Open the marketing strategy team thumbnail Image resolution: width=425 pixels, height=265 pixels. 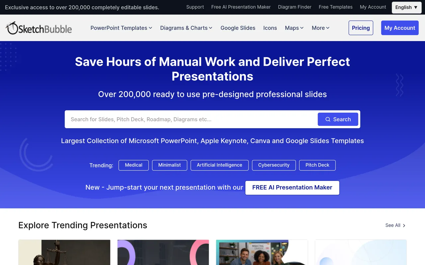[x=262, y=252]
